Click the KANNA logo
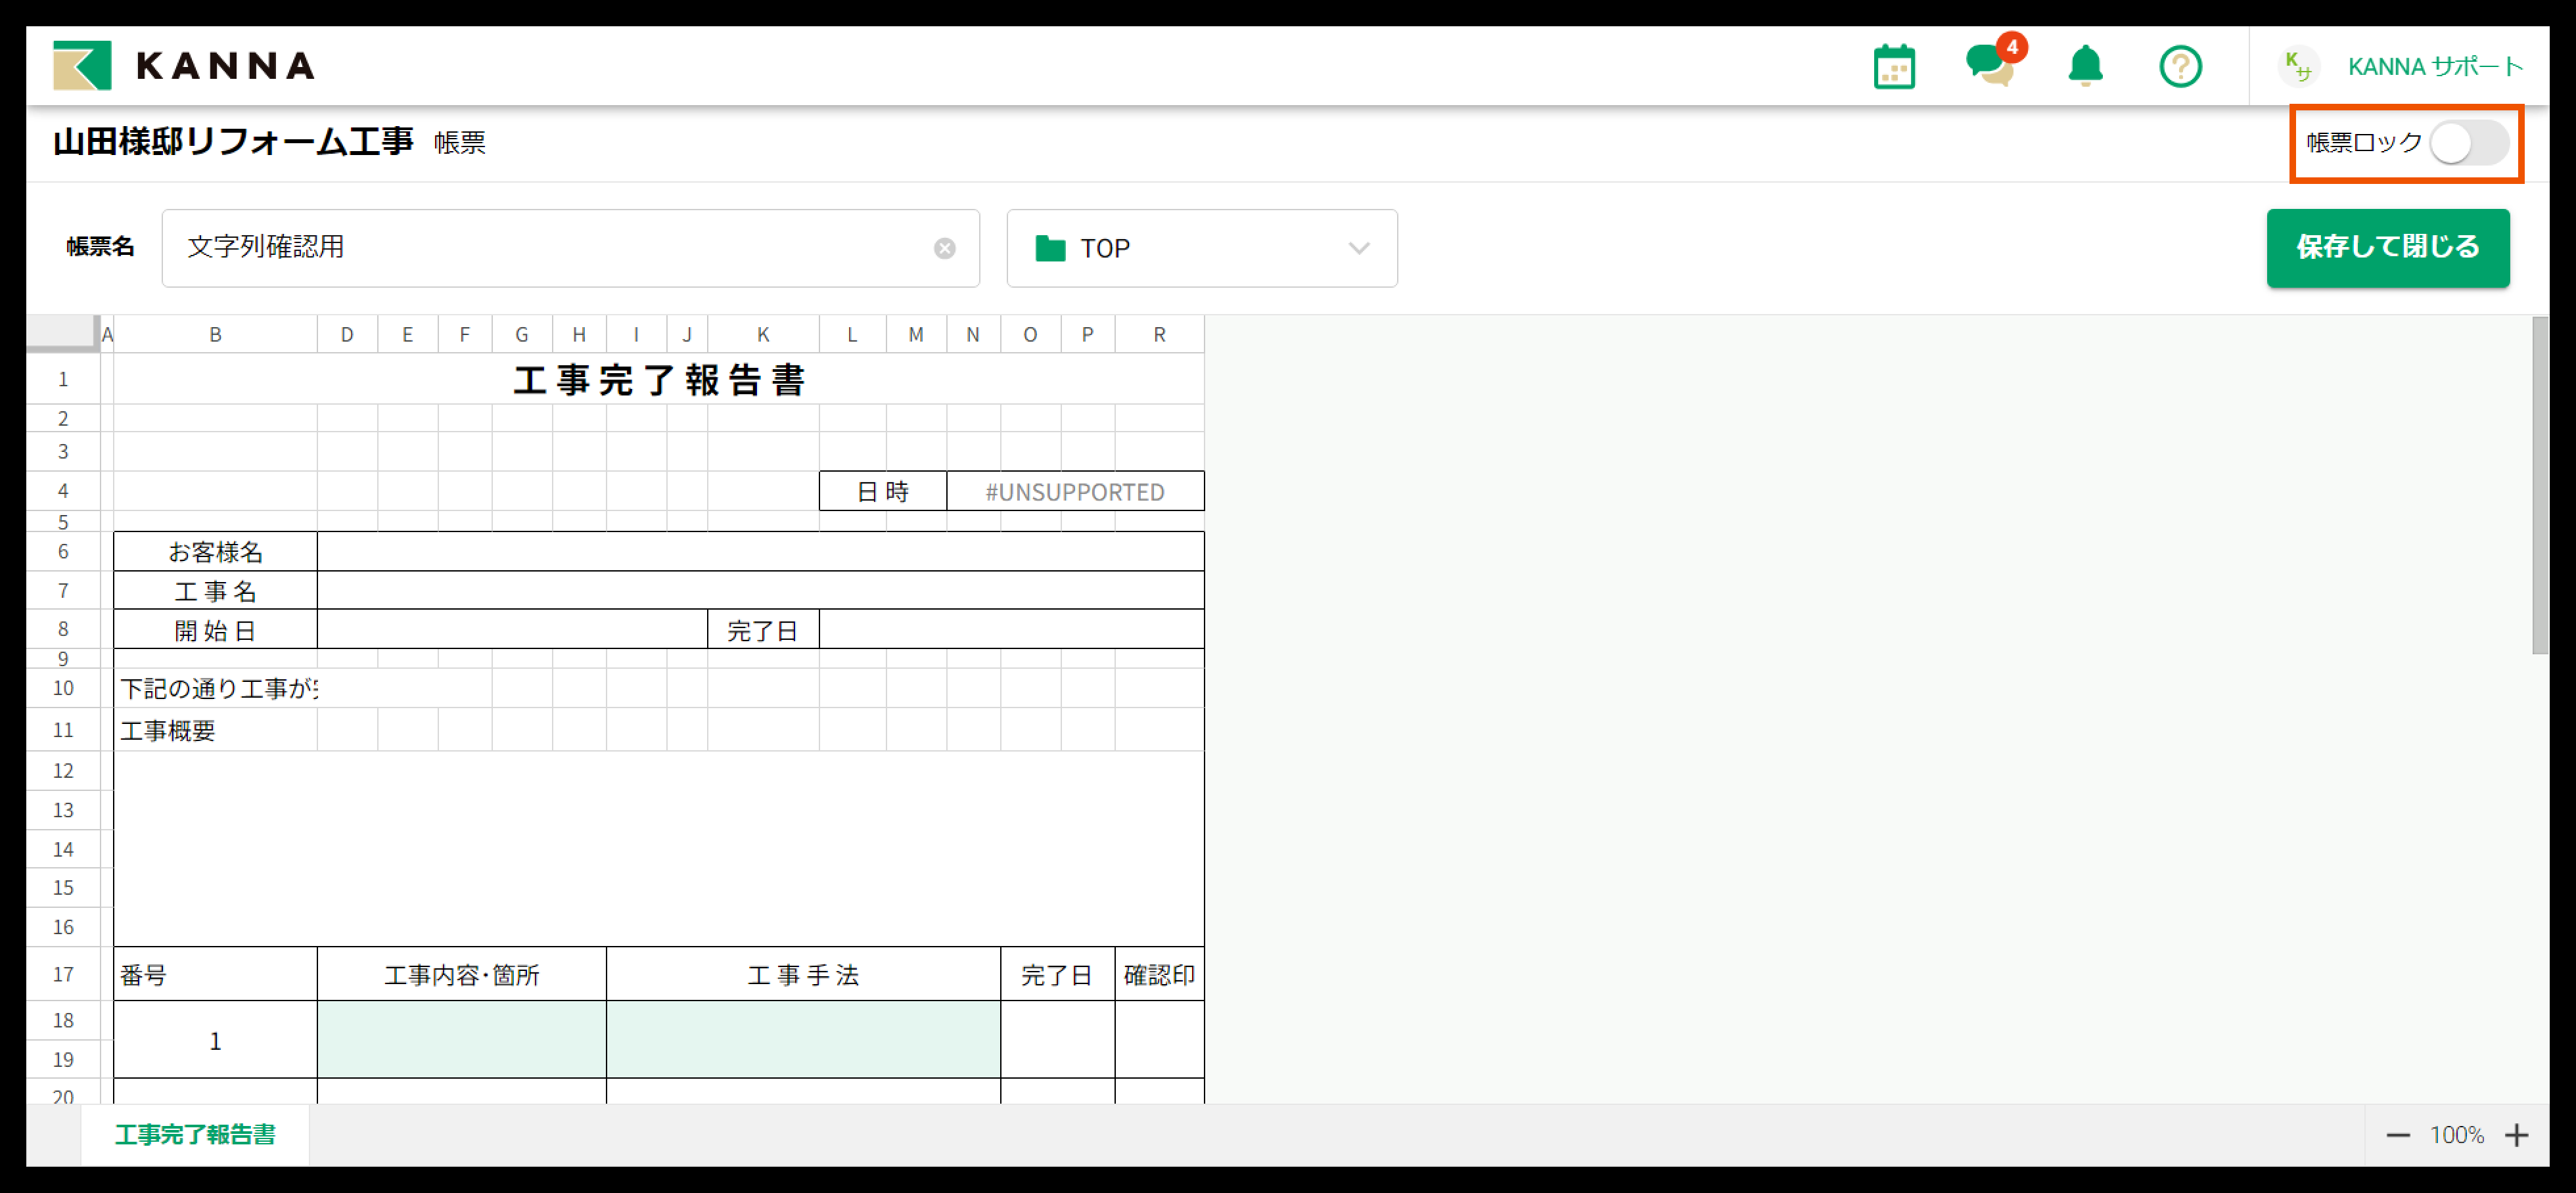The width and height of the screenshot is (2576, 1193). (x=184, y=66)
